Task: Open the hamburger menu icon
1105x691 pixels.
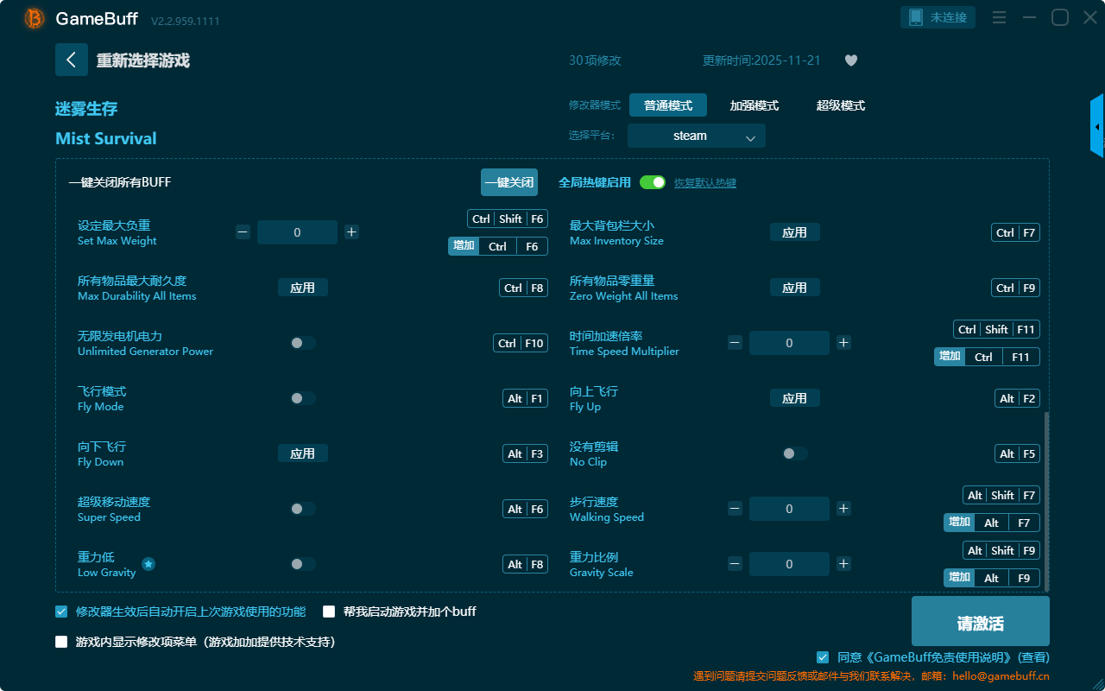Action: coord(999,18)
